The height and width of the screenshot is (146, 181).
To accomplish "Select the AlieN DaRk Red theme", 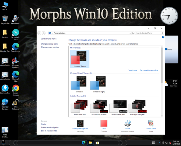I will 80,108.
